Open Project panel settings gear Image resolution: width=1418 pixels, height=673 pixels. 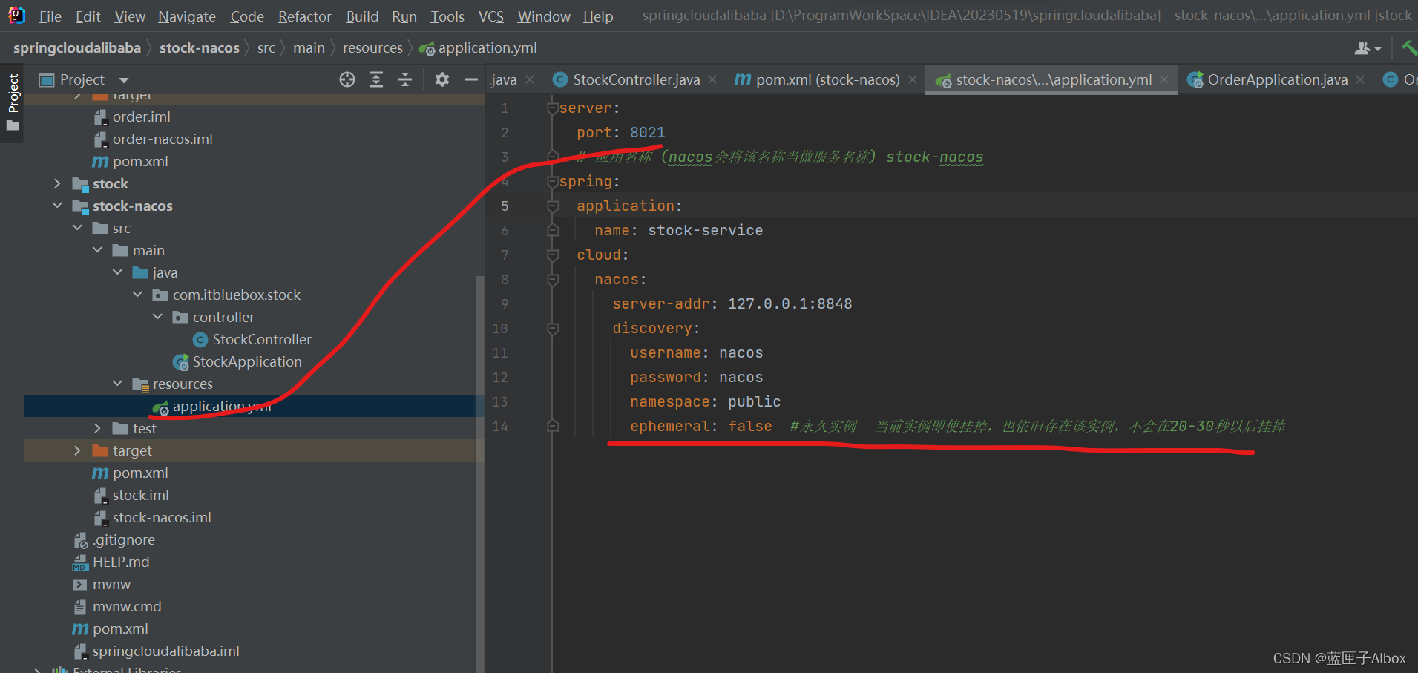(x=442, y=79)
